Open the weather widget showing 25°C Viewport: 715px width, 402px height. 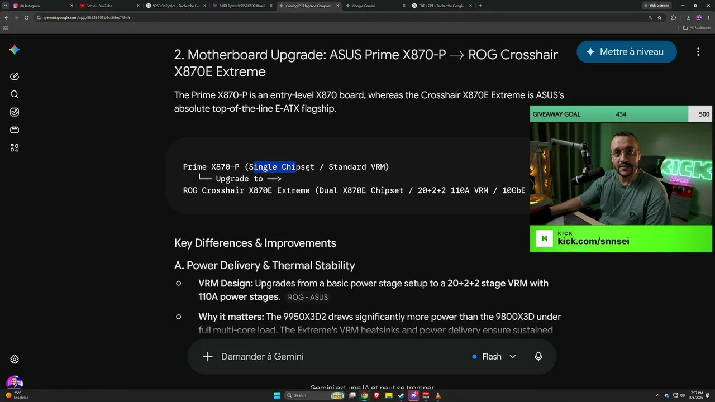click(x=17, y=395)
